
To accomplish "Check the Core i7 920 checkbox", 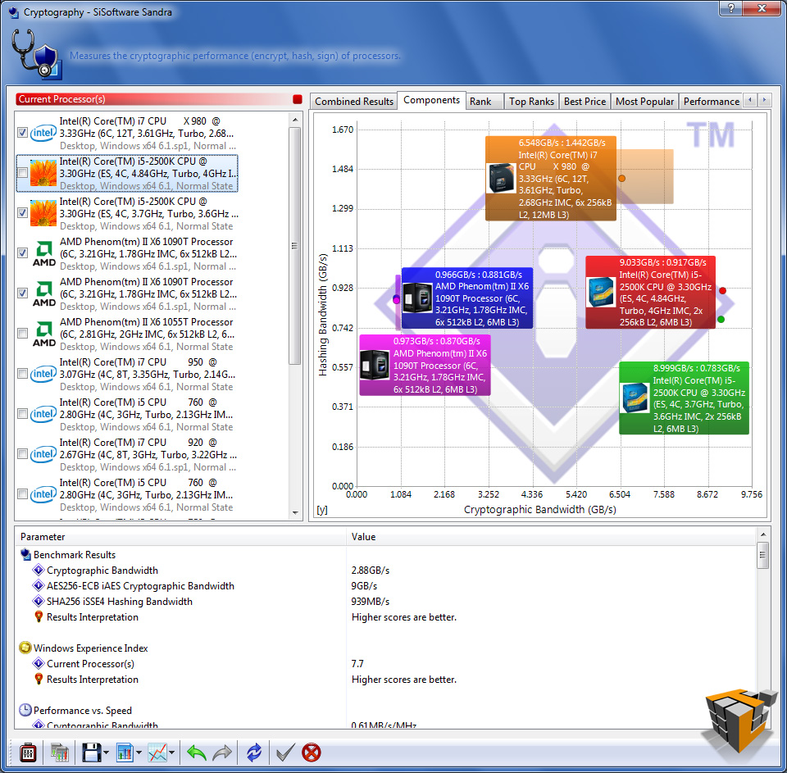I will 23,454.
